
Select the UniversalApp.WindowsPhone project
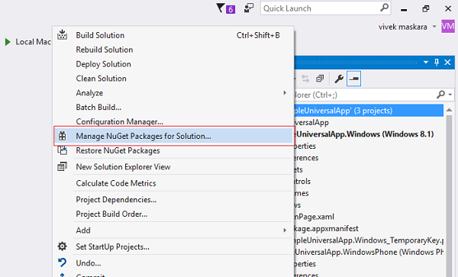369,252
